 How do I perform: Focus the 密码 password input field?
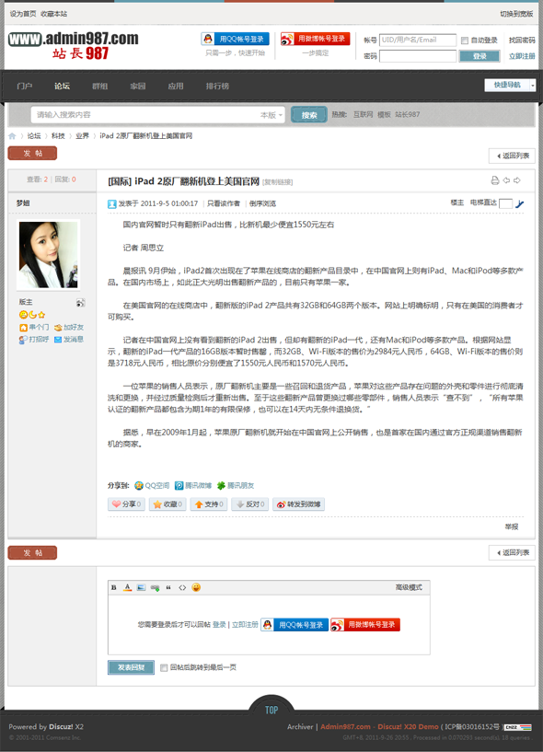tap(418, 56)
